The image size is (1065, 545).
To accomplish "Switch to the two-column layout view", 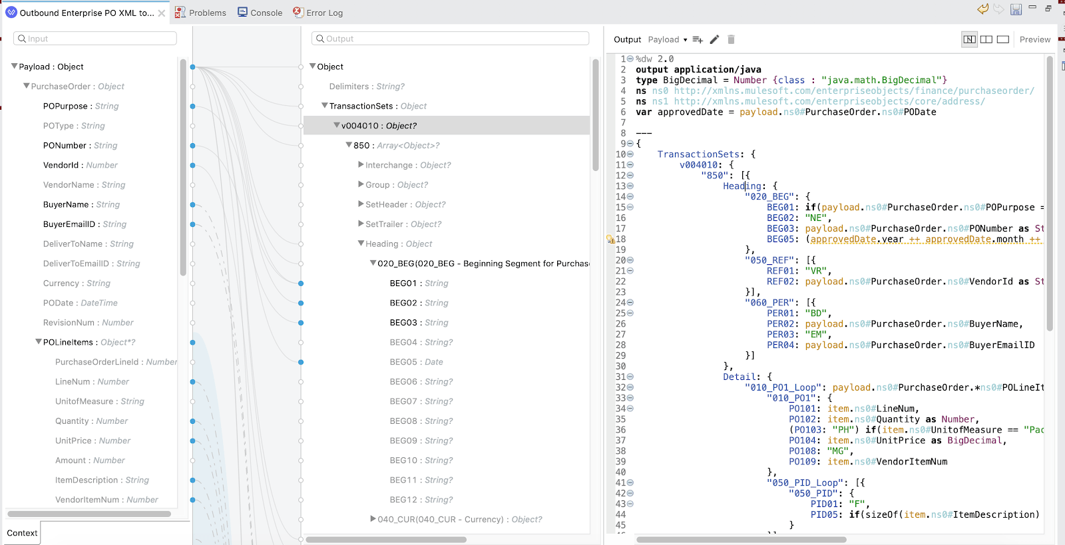I will [986, 39].
